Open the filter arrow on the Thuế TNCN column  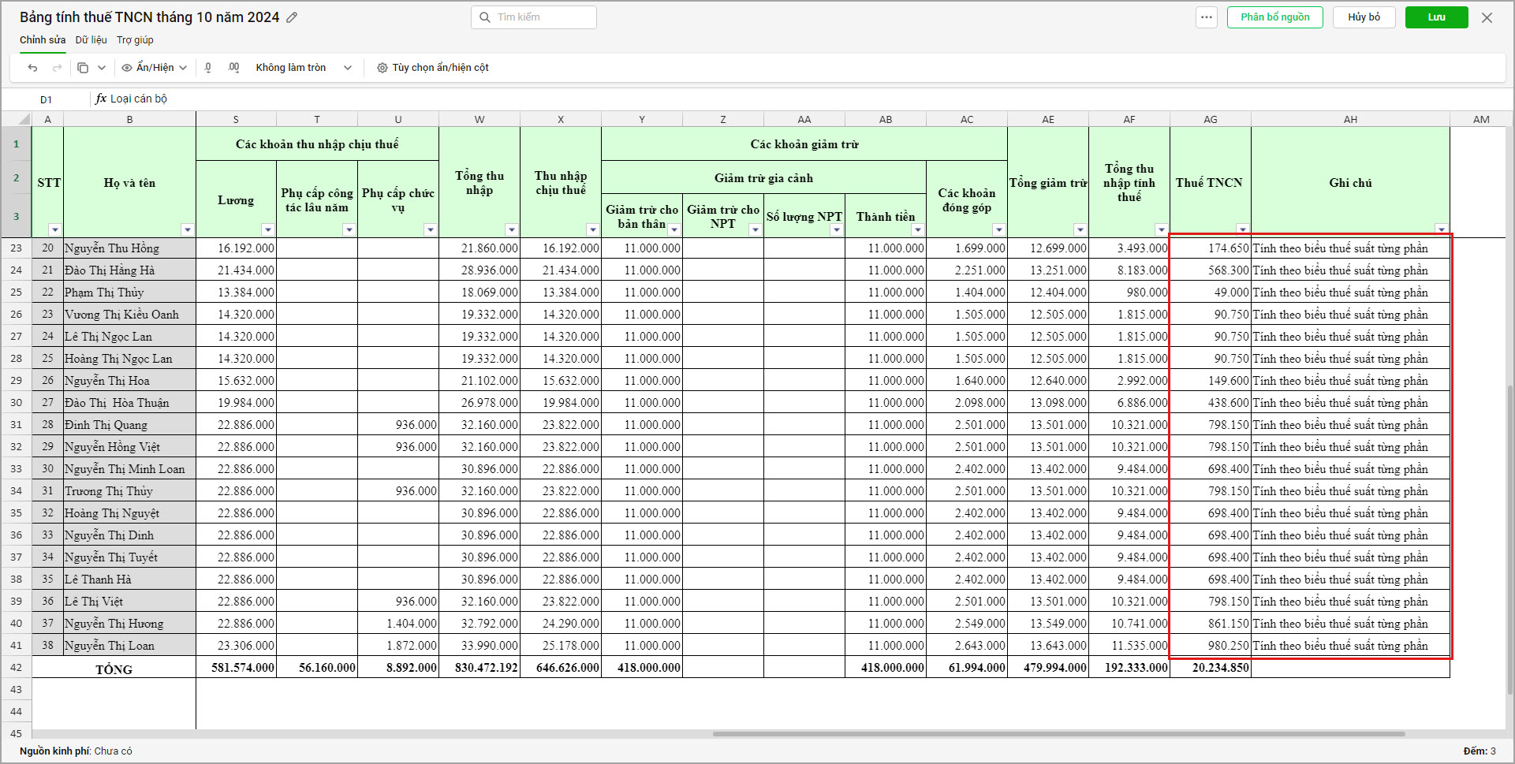point(1242,229)
